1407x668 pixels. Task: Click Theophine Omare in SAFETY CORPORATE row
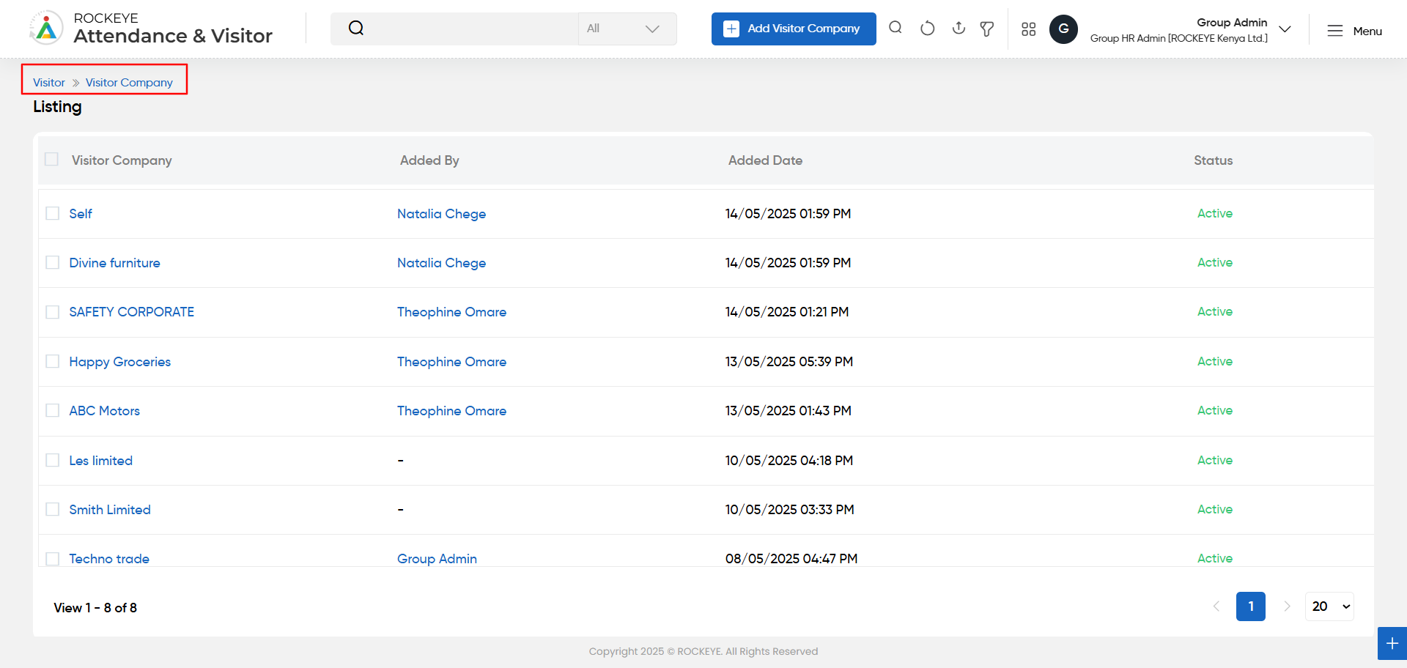(451, 312)
